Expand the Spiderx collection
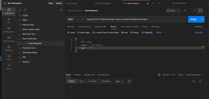Screen dimensions: 209x99 [20, 62]
